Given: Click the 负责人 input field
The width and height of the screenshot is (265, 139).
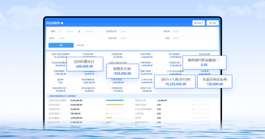Looking at the screenshot, I should coord(78,38).
